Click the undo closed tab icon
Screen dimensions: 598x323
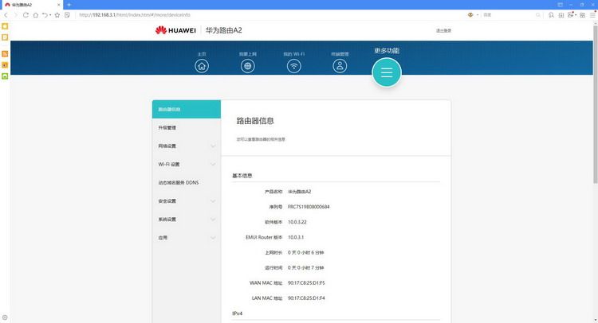click(45, 15)
